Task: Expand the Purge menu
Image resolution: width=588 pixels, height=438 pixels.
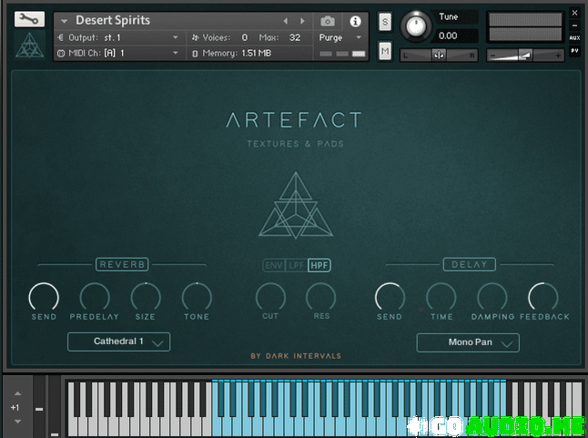Action: click(x=340, y=37)
